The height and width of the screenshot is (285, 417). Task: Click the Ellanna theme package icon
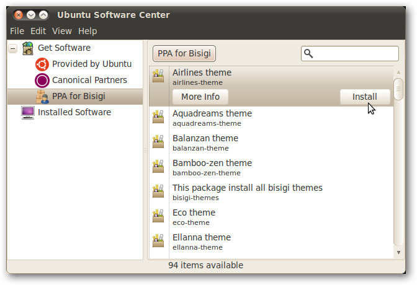coord(158,240)
